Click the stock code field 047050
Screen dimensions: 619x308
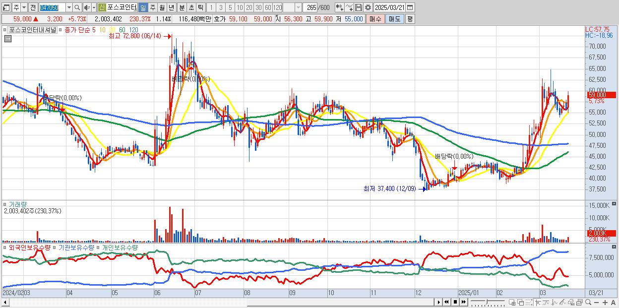point(52,7)
